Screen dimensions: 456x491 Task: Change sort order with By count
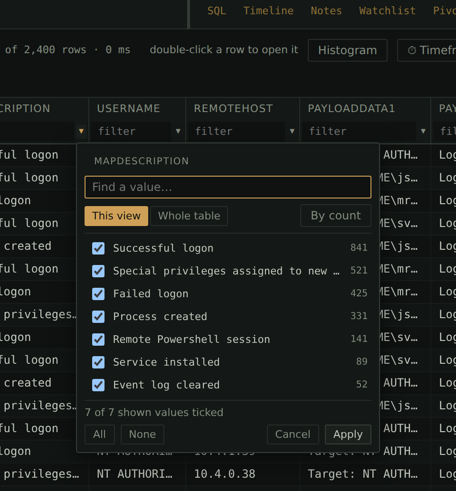click(336, 216)
